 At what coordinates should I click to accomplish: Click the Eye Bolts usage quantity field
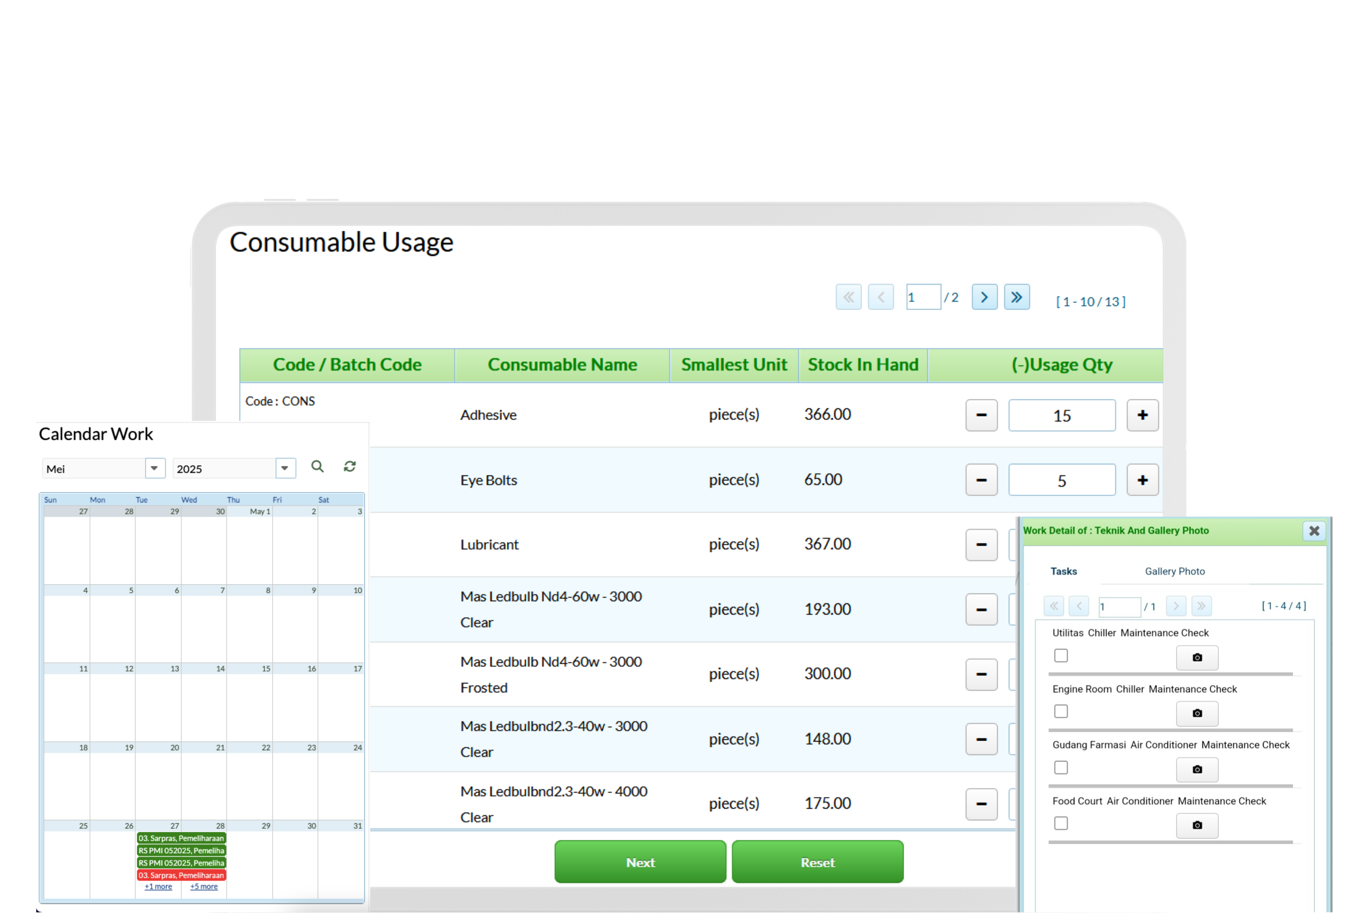point(1062,480)
